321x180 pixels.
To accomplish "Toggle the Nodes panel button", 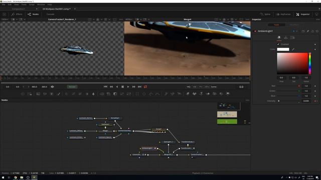I will click(33, 14).
